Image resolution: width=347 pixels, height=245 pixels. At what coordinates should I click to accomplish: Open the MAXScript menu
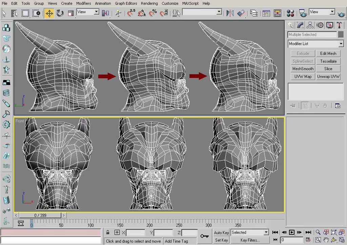tap(190, 3)
